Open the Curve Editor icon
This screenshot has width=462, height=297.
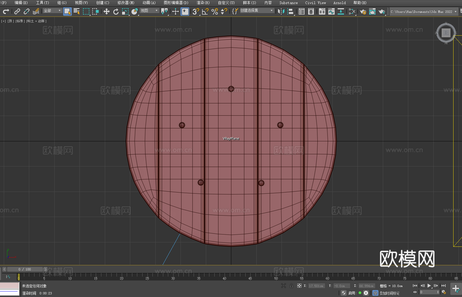[331, 11]
